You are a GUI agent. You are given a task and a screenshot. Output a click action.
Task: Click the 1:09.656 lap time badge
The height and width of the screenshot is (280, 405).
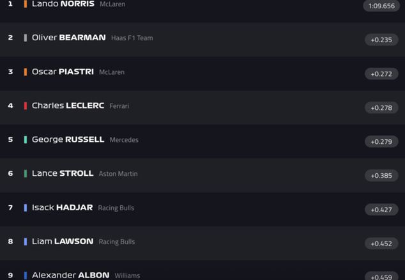click(x=382, y=6)
